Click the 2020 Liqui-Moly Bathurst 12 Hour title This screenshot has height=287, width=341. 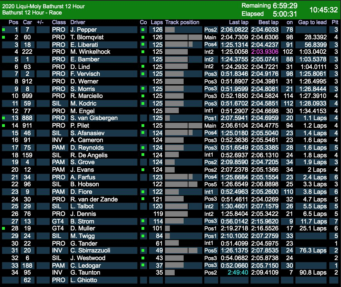pyautogui.click(x=43, y=6)
